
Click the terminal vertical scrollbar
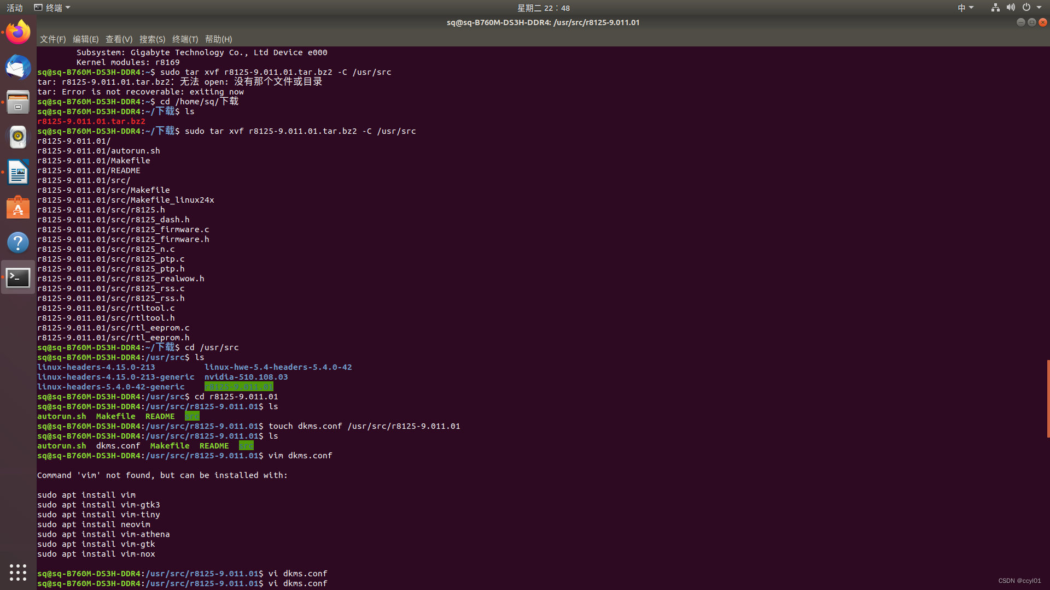1048,399
